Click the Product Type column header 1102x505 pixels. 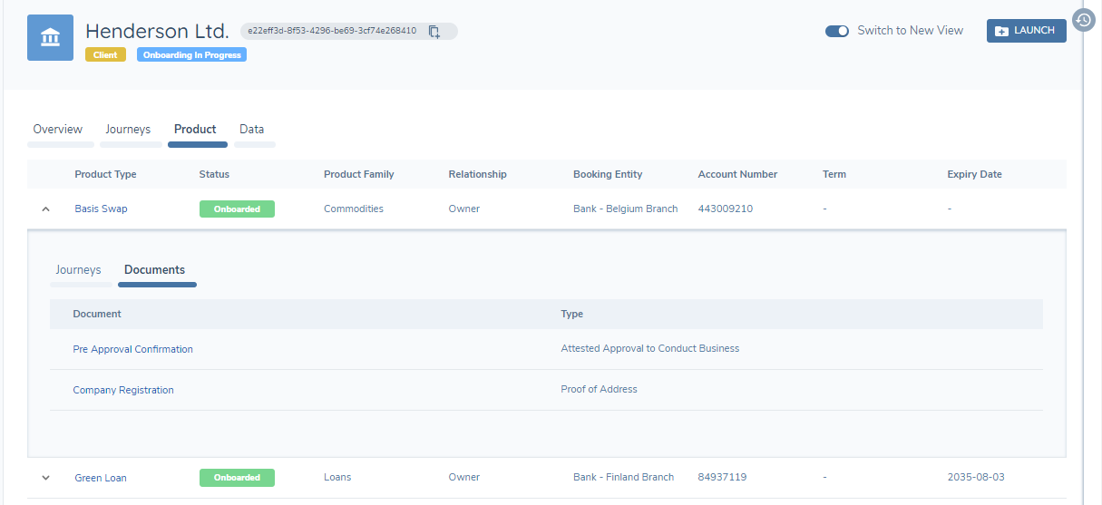pos(105,174)
